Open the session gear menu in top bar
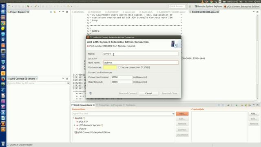Image resolution: width=261 pixels, height=147 pixels. 256,2
